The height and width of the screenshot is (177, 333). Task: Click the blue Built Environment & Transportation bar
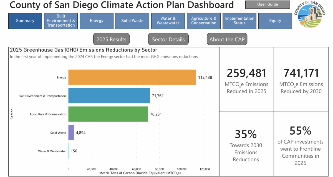coord(109,96)
